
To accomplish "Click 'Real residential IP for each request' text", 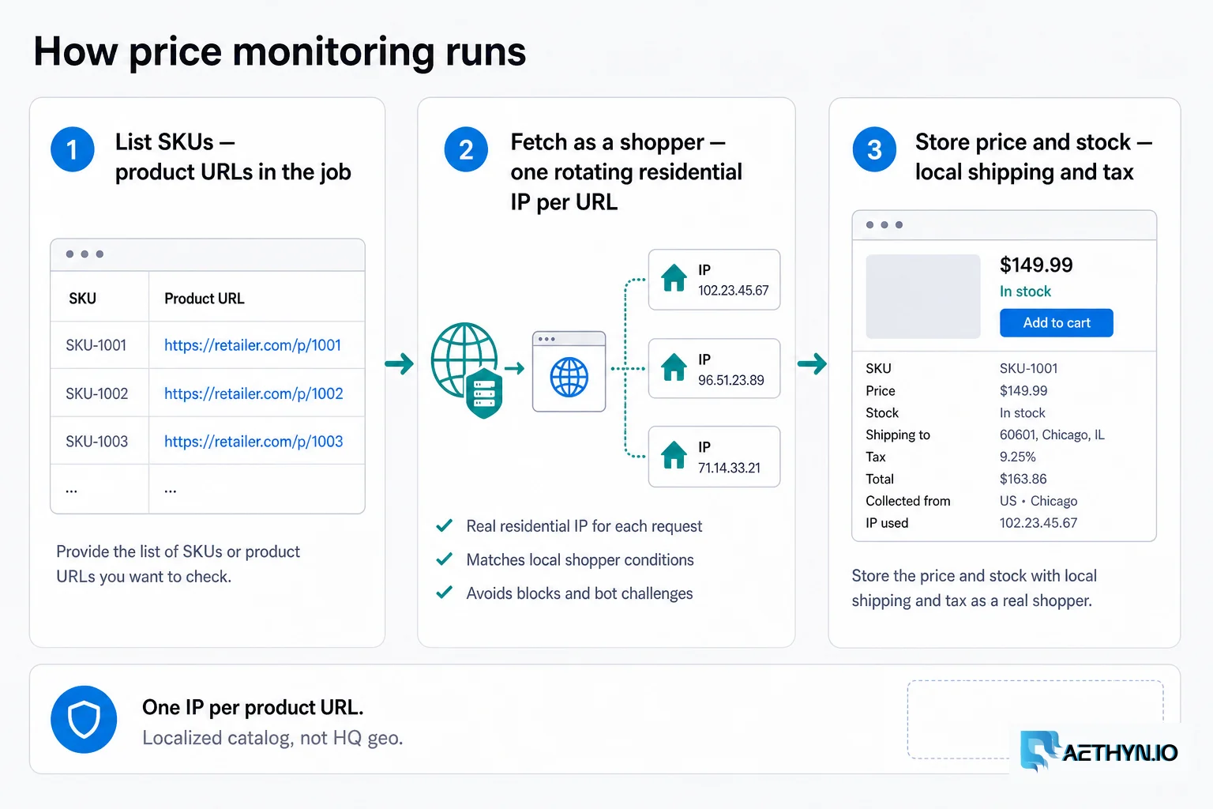I will point(584,526).
